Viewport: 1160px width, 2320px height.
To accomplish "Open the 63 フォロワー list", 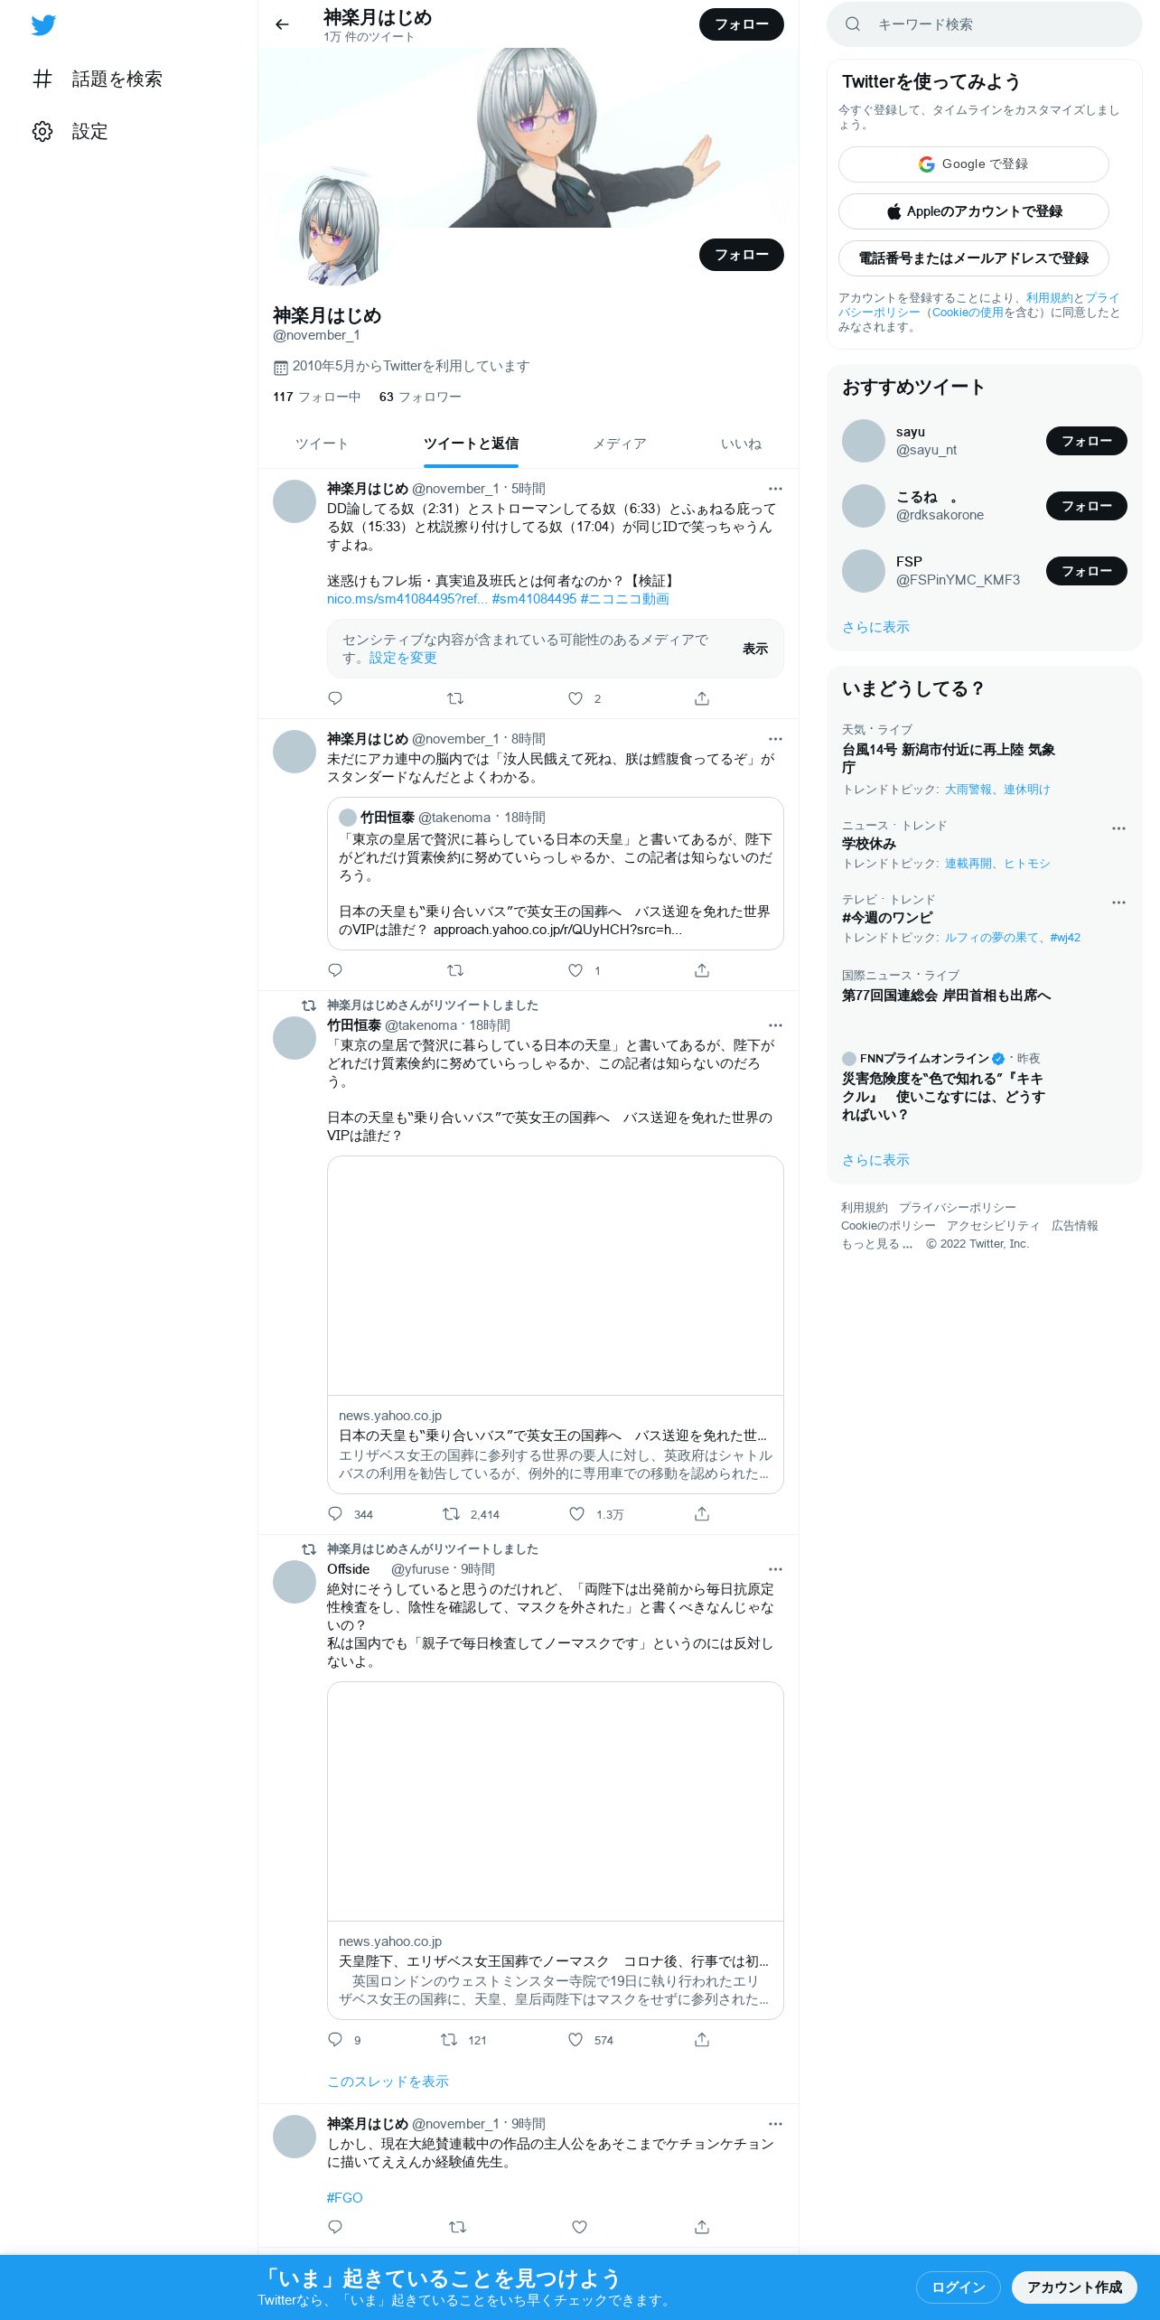I will [x=420, y=397].
